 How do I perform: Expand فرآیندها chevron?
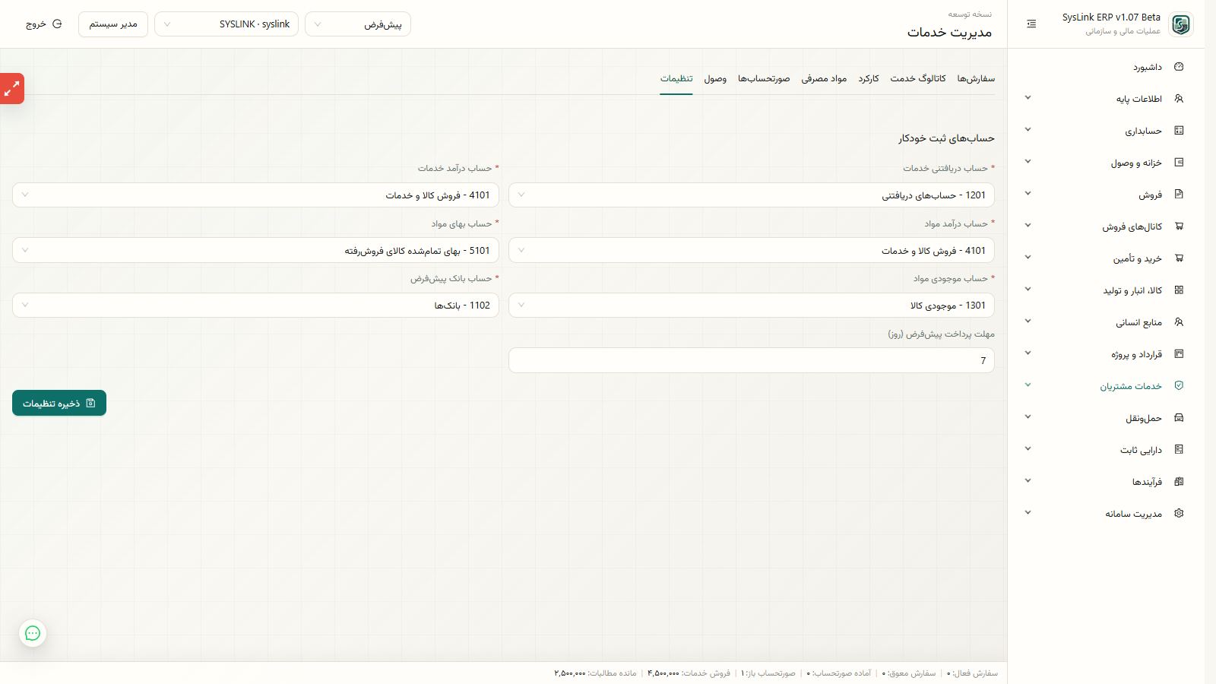(1028, 481)
